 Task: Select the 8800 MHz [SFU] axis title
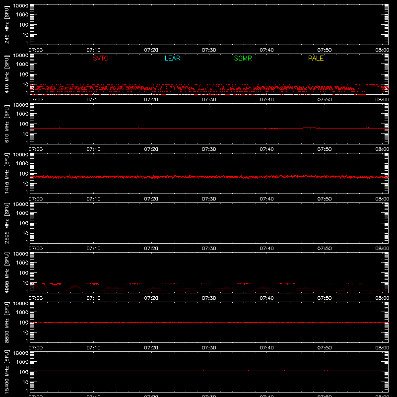click(7, 323)
